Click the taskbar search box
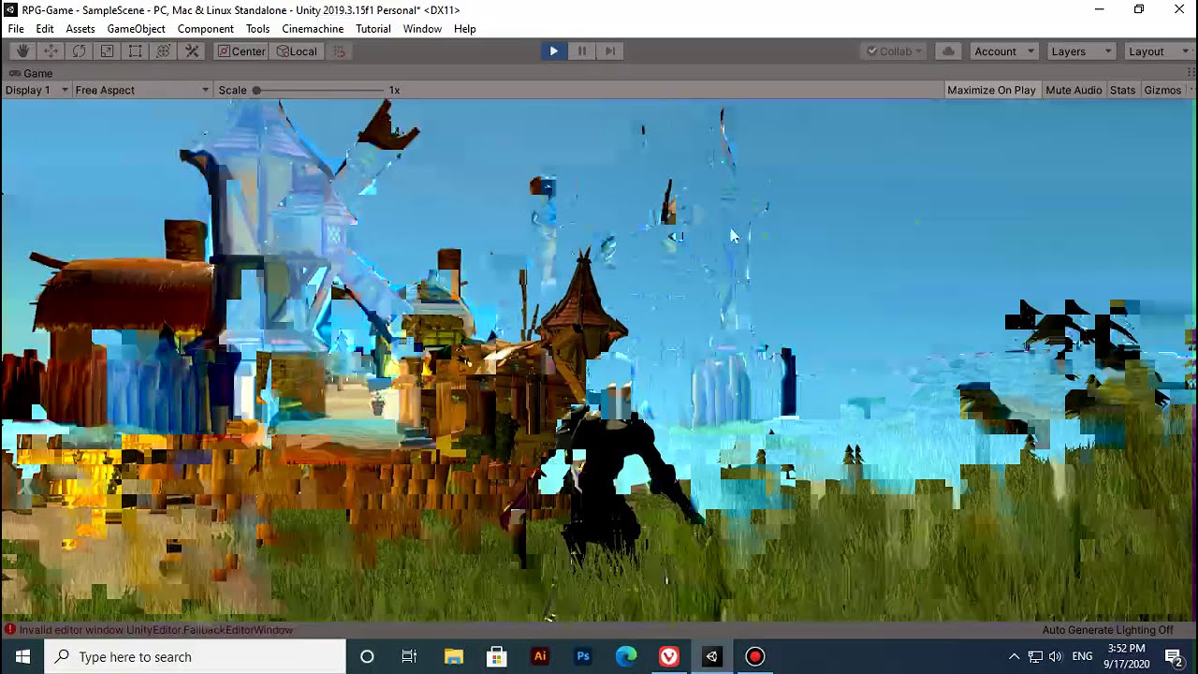 (x=196, y=657)
